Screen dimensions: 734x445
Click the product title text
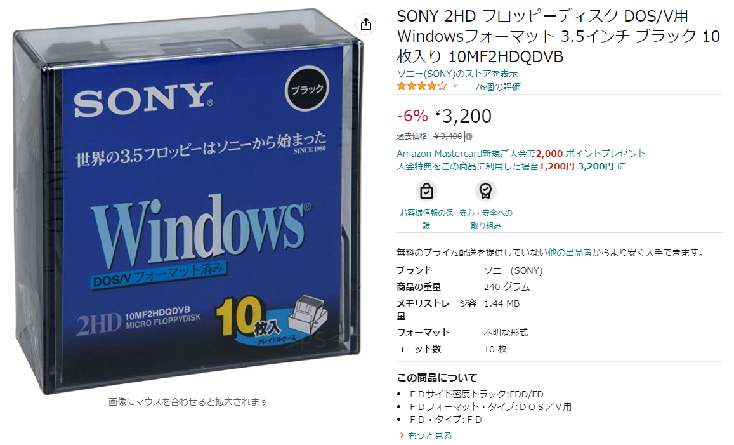tap(558, 36)
